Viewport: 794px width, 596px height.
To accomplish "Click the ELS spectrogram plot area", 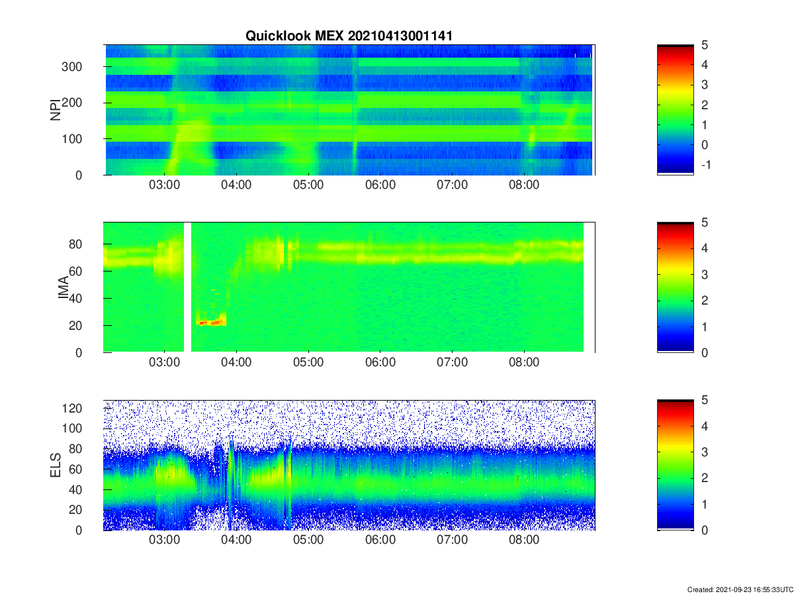I will tap(349, 466).
